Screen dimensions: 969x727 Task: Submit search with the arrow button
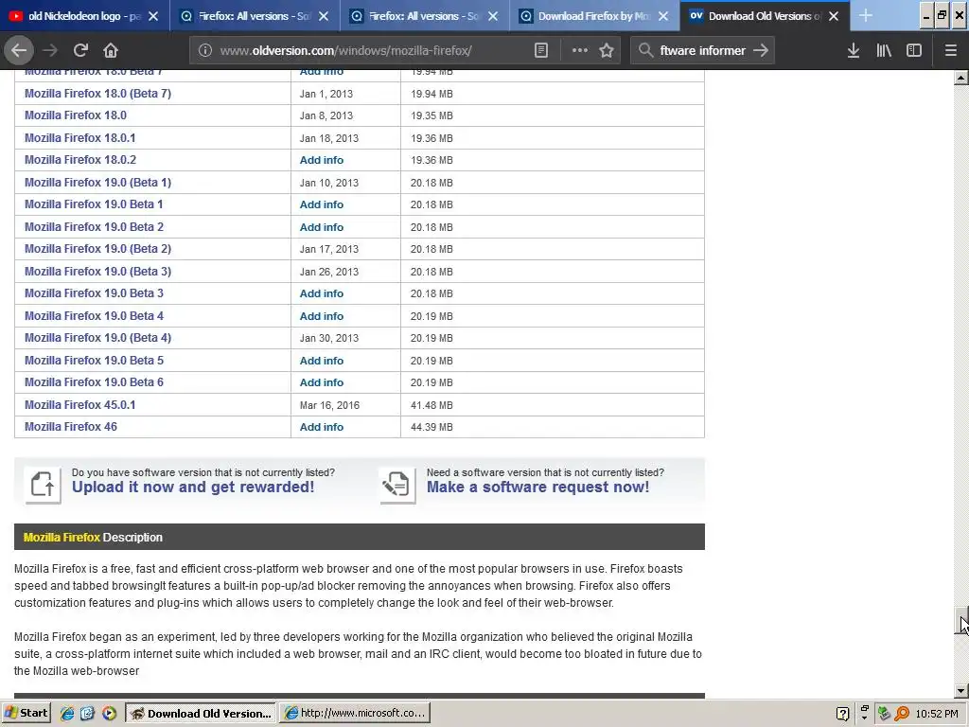coord(762,51)
